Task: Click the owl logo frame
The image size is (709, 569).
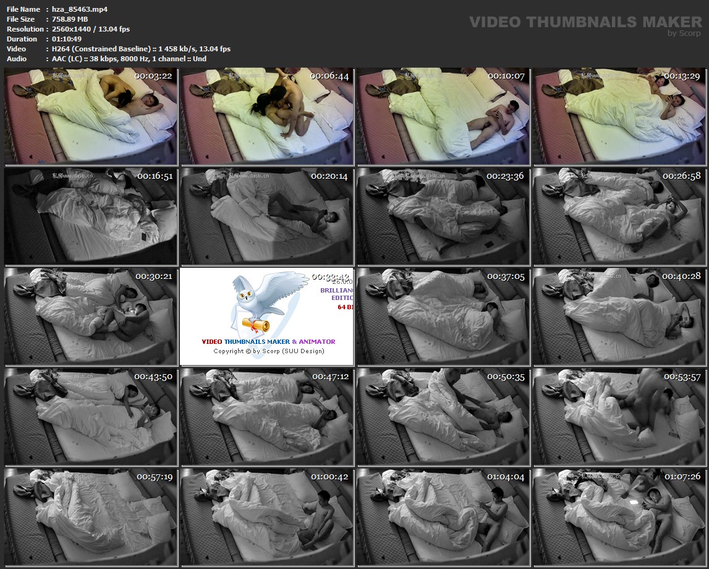Action: (267, 317)
